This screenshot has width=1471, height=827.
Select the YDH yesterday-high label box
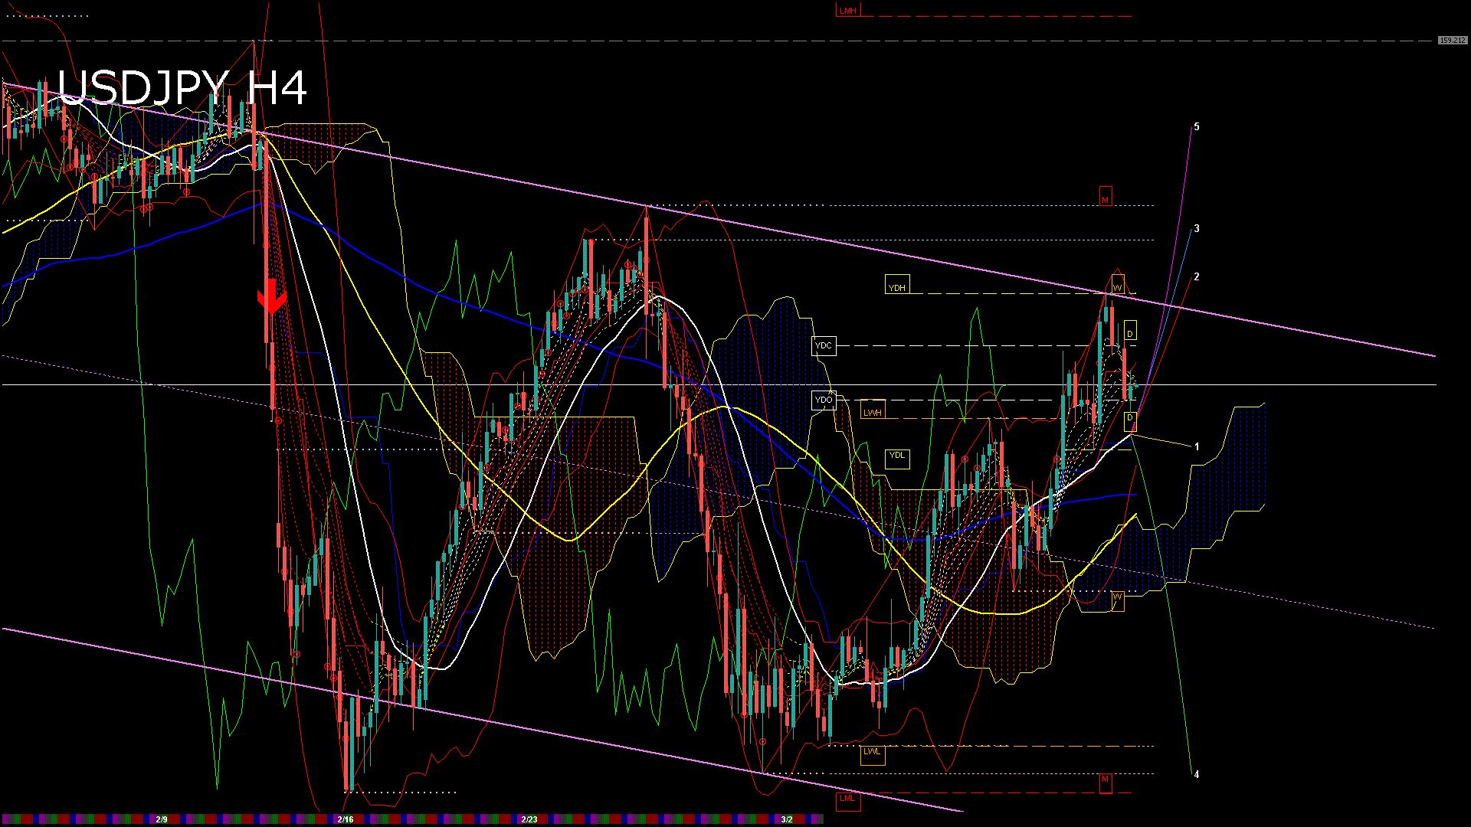[898, 286]
